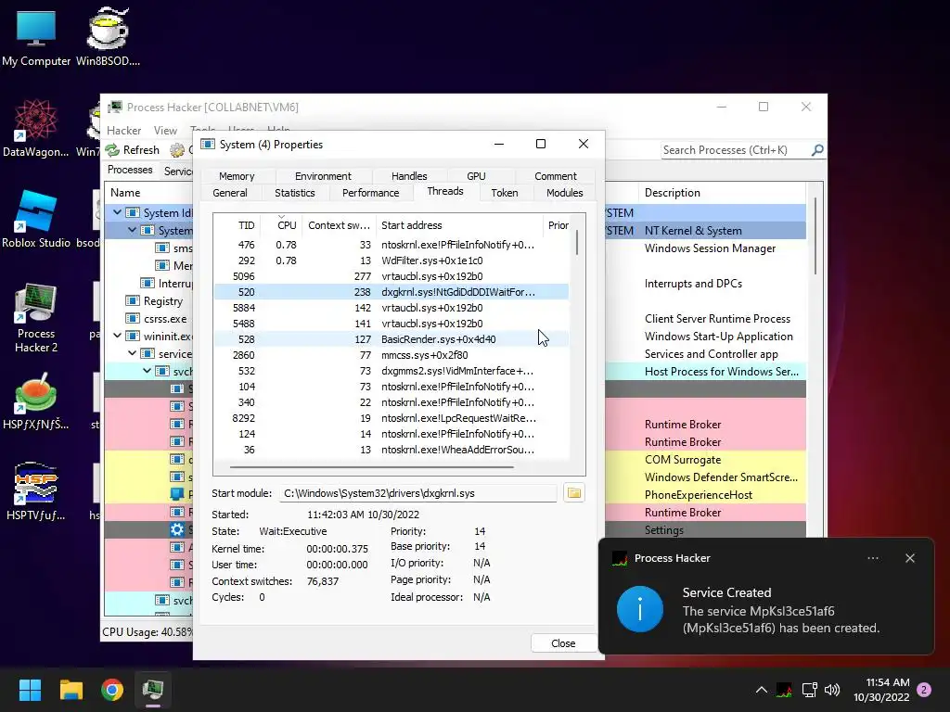Select thread 2860 mmcss.sys row
Image resolution: width=950 pixels, height=712 pixels.
click(x=391, y=355)
